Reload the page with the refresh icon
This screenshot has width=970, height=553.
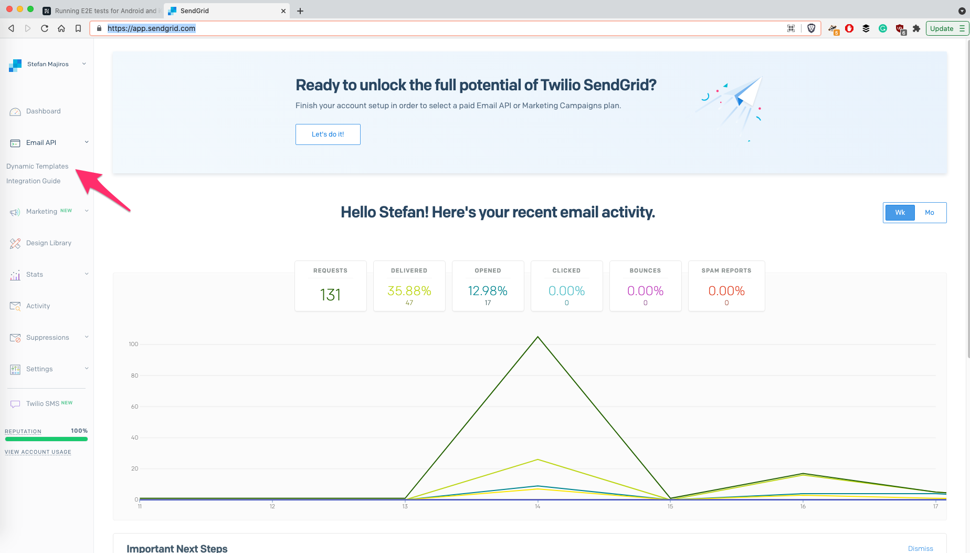[45, 28]
